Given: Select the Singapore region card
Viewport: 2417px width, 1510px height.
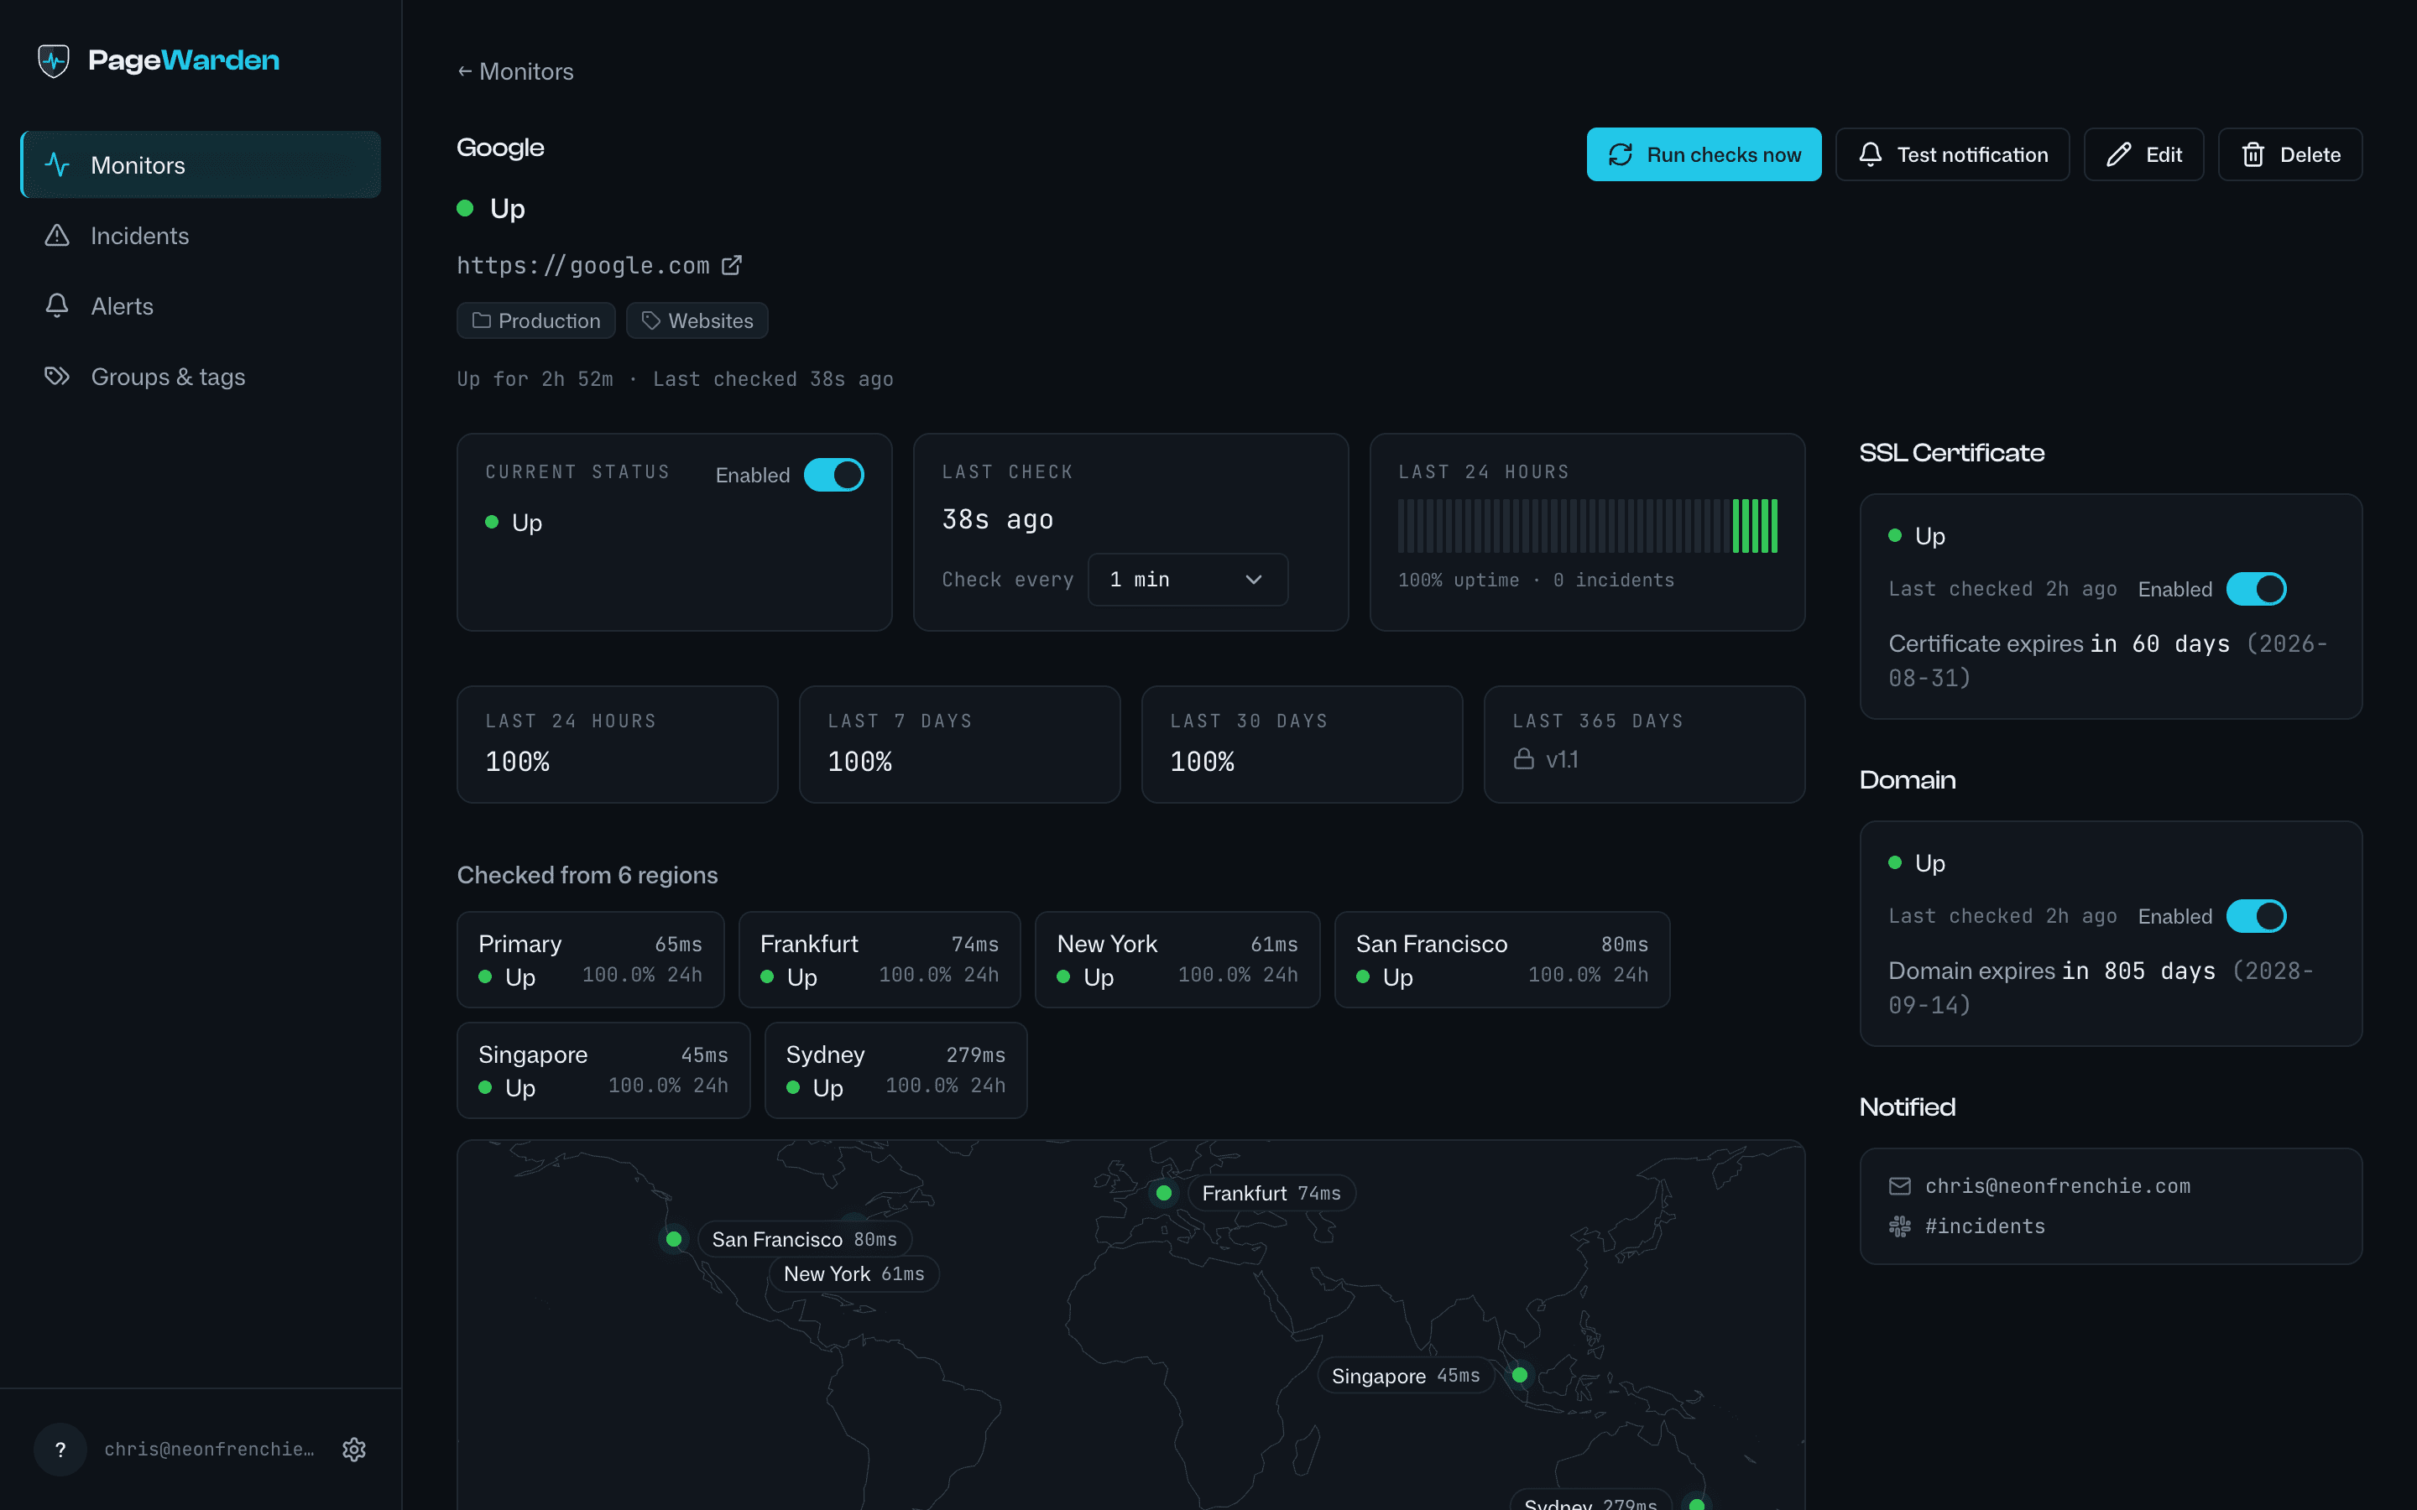Looking at the screenshot, I should point(603,1070).
